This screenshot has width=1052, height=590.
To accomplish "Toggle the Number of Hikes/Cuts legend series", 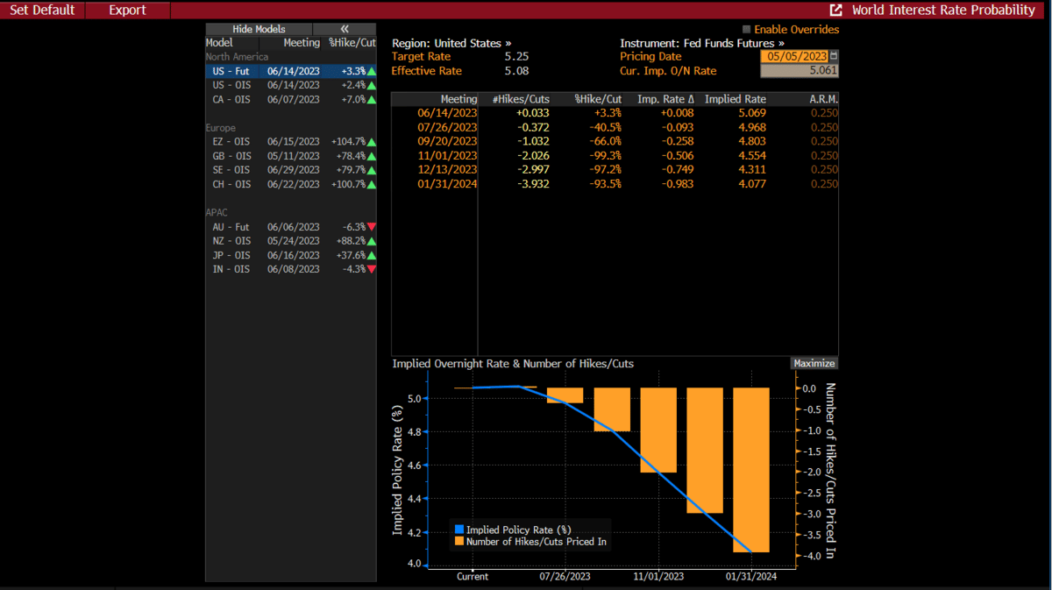I will 458,542.
